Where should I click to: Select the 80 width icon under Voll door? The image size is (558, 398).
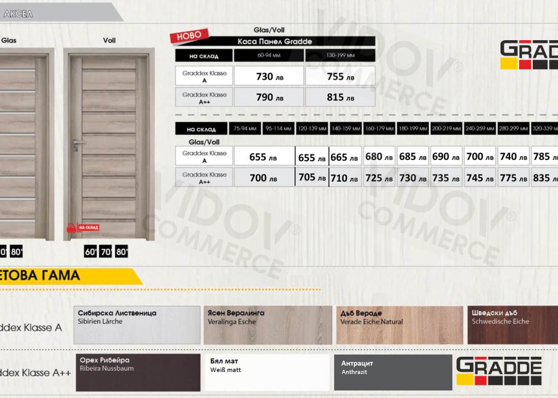tap(122, 252)
